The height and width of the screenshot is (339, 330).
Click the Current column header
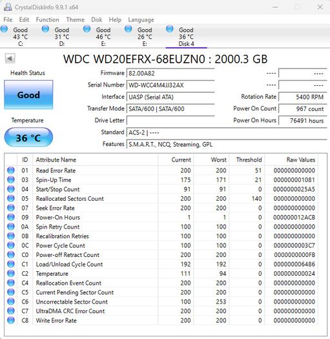pos(176,159)
